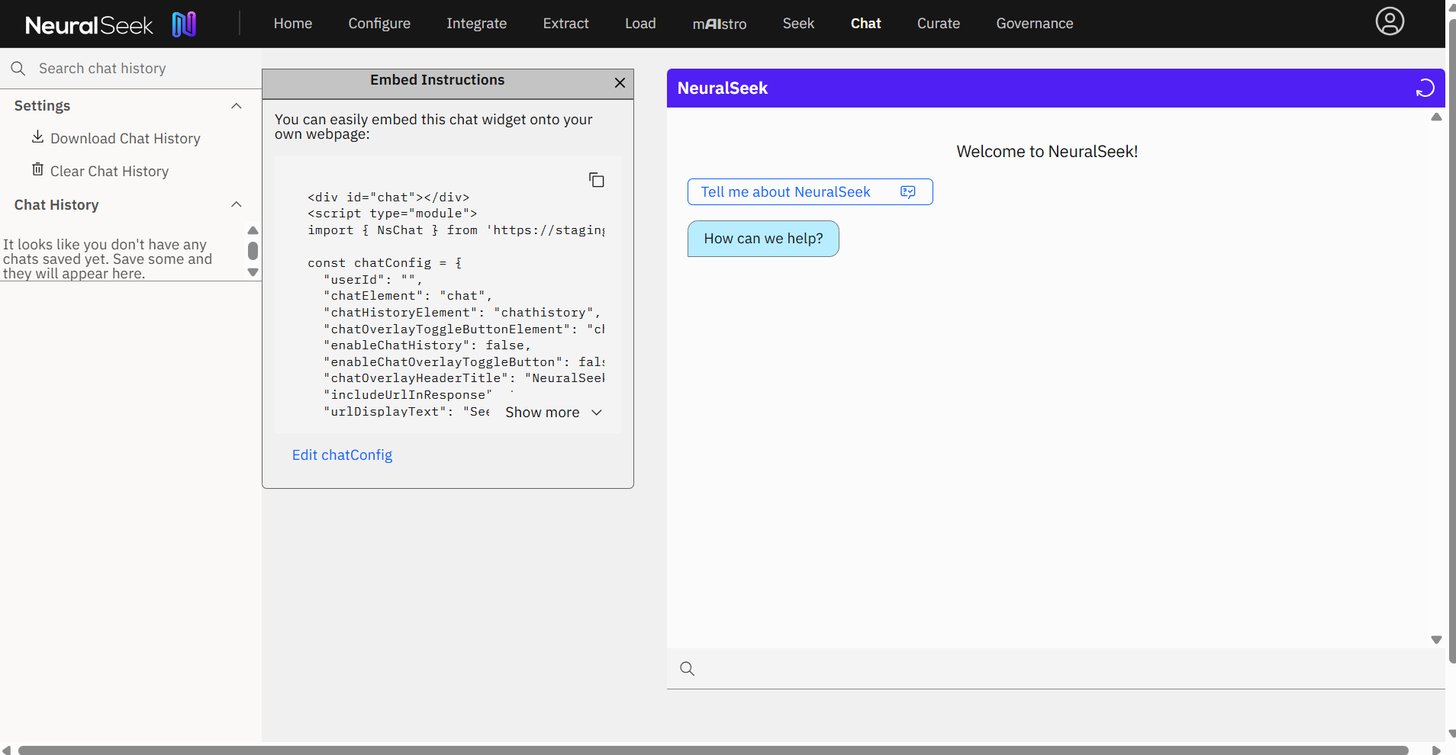Click the chat history scrollbar thumb
Screen dimensions: 1456x755
click(253, 251)
